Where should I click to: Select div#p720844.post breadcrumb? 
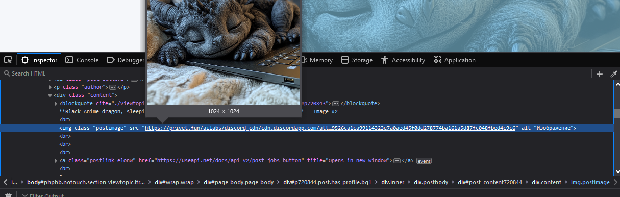point(327,182)
